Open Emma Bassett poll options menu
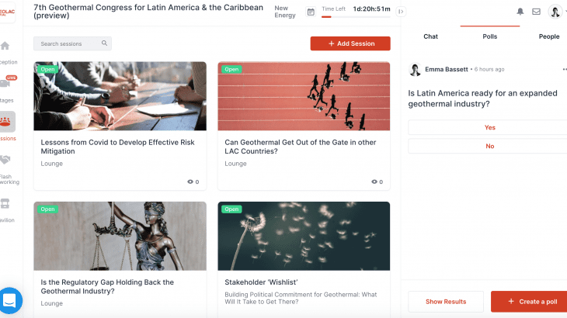The height and width of the screenshot is (318, 567). tap(565, 69)
